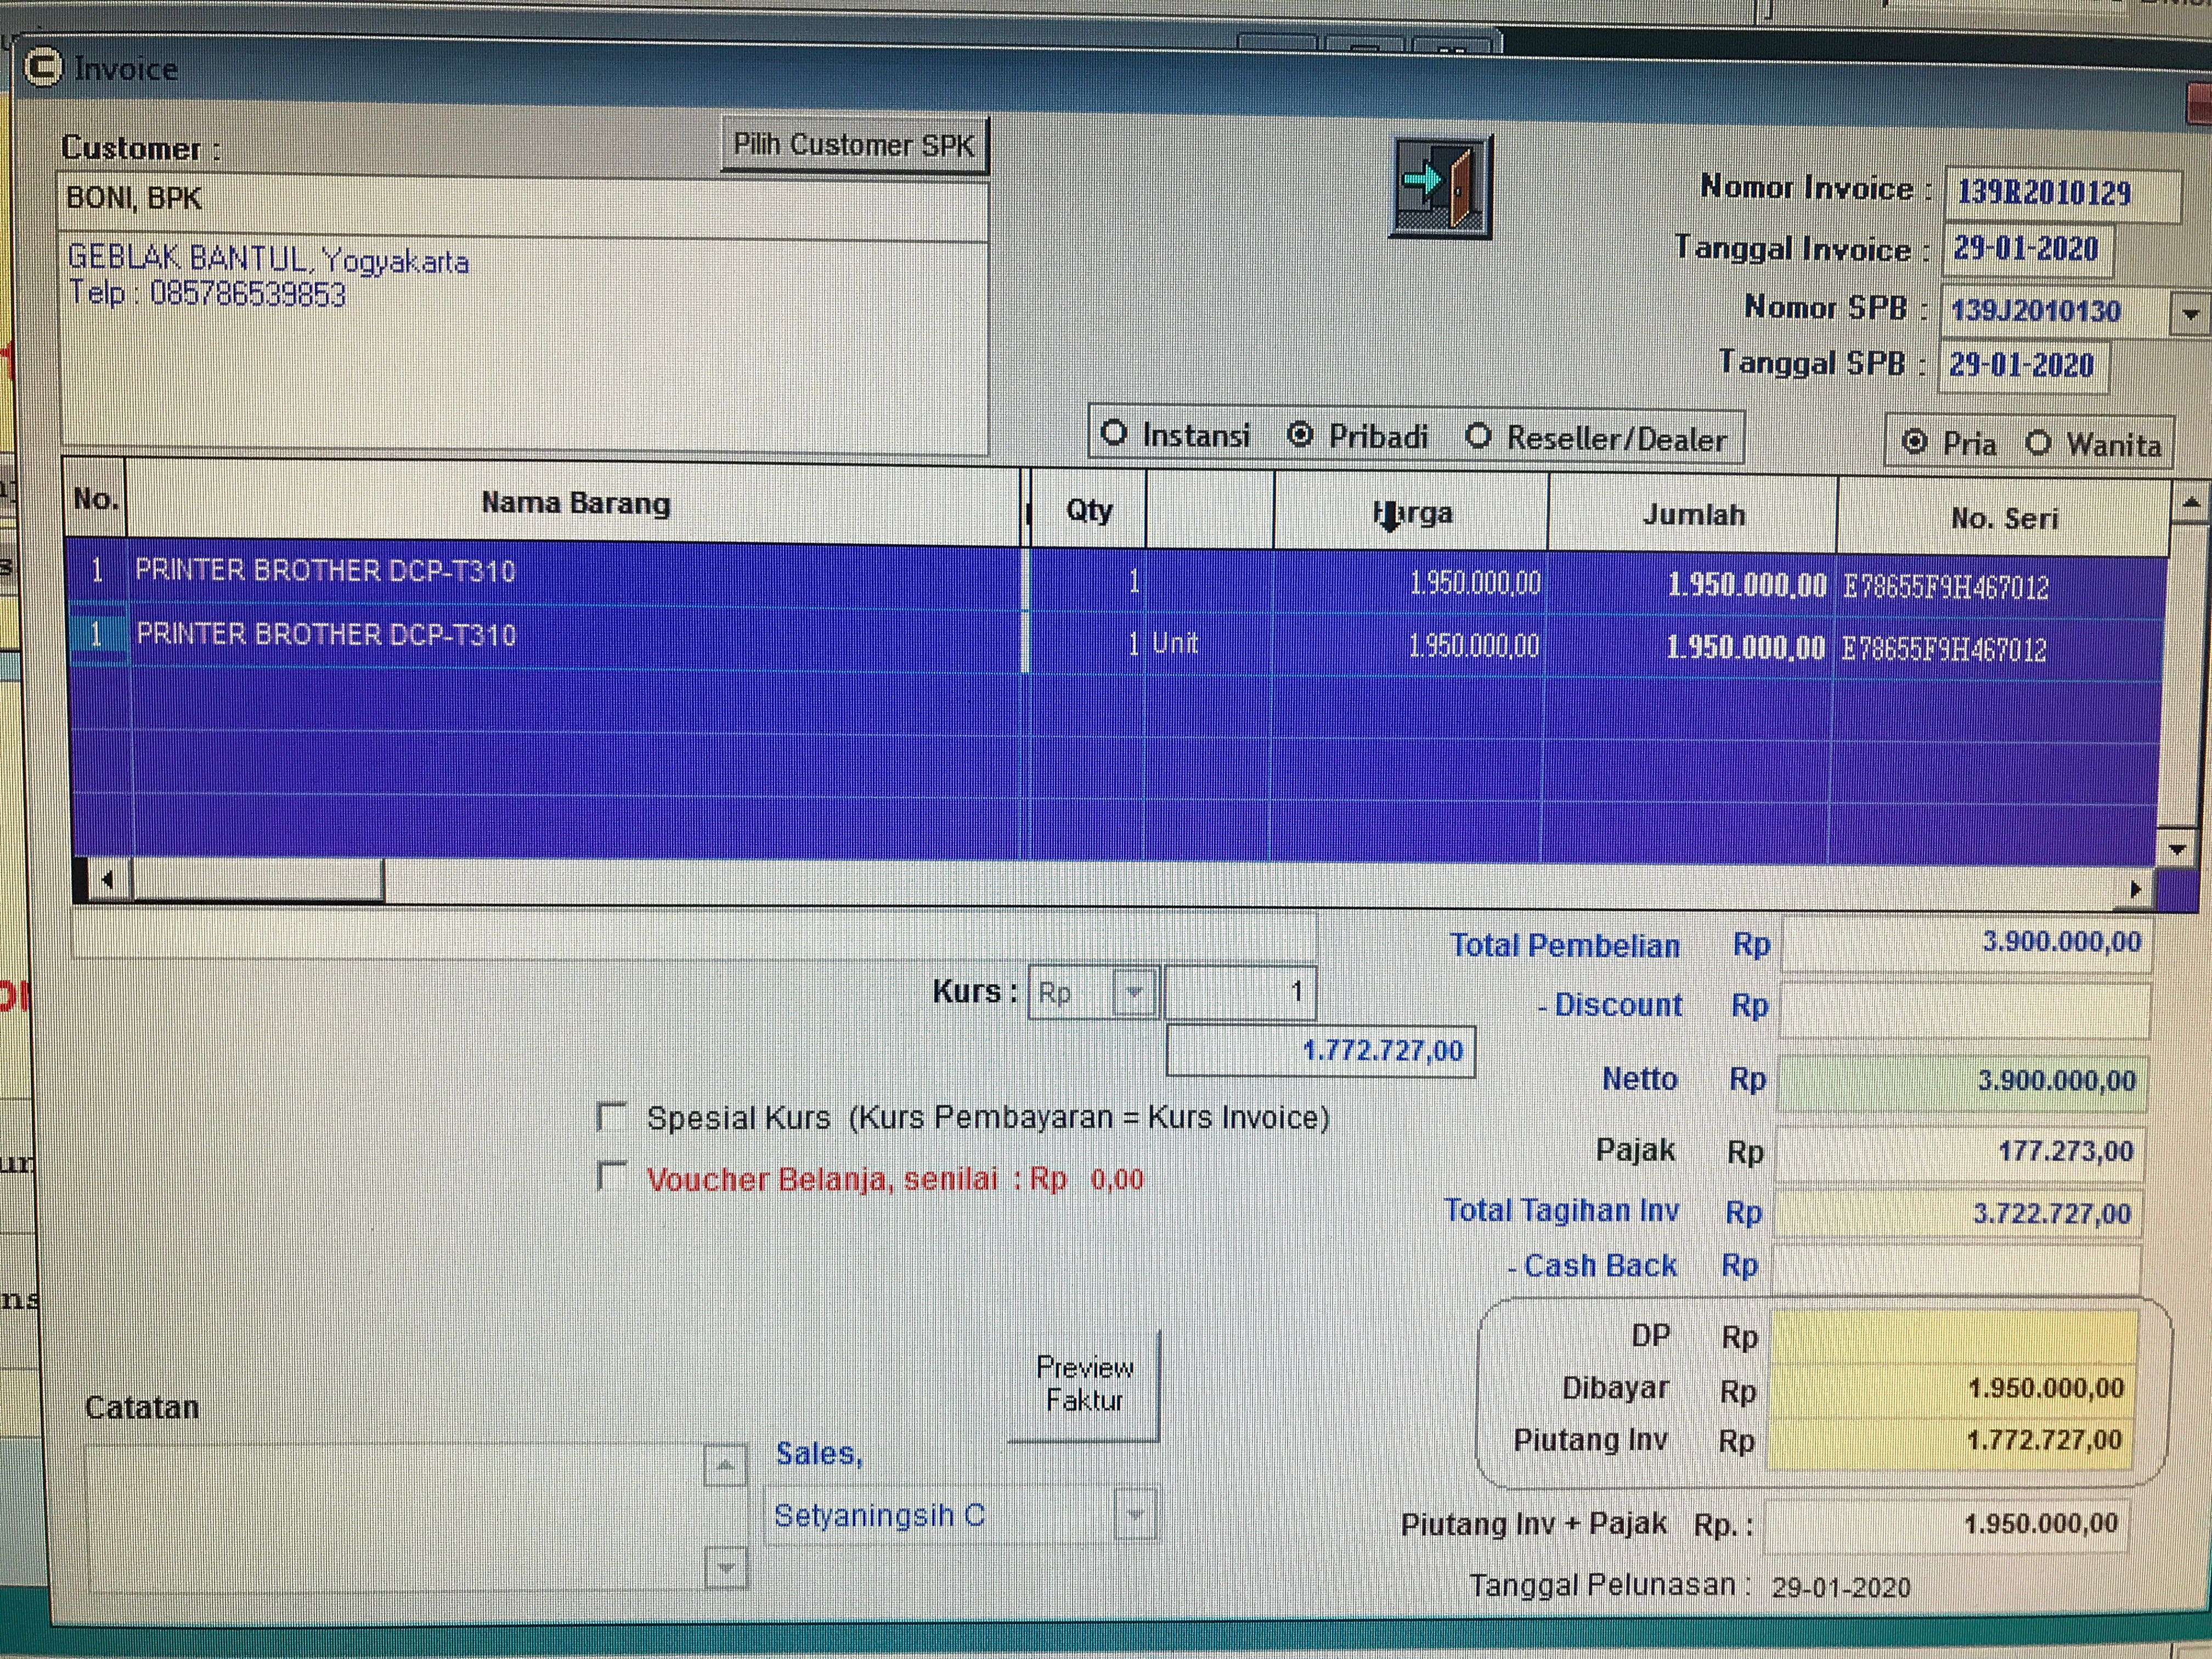
Task: Click grid vertical scrollbar down arrow
Action: point(2178,849)
